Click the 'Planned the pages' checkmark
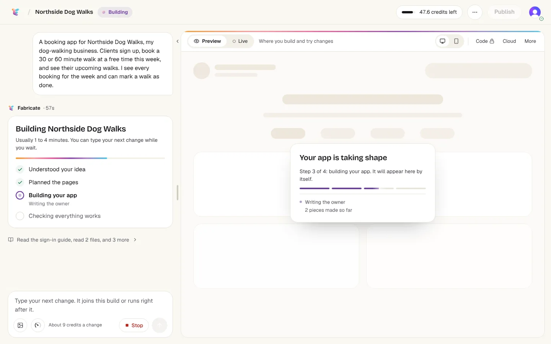The width and height of the screenshot is (551, 344). (x=20, y=182)
